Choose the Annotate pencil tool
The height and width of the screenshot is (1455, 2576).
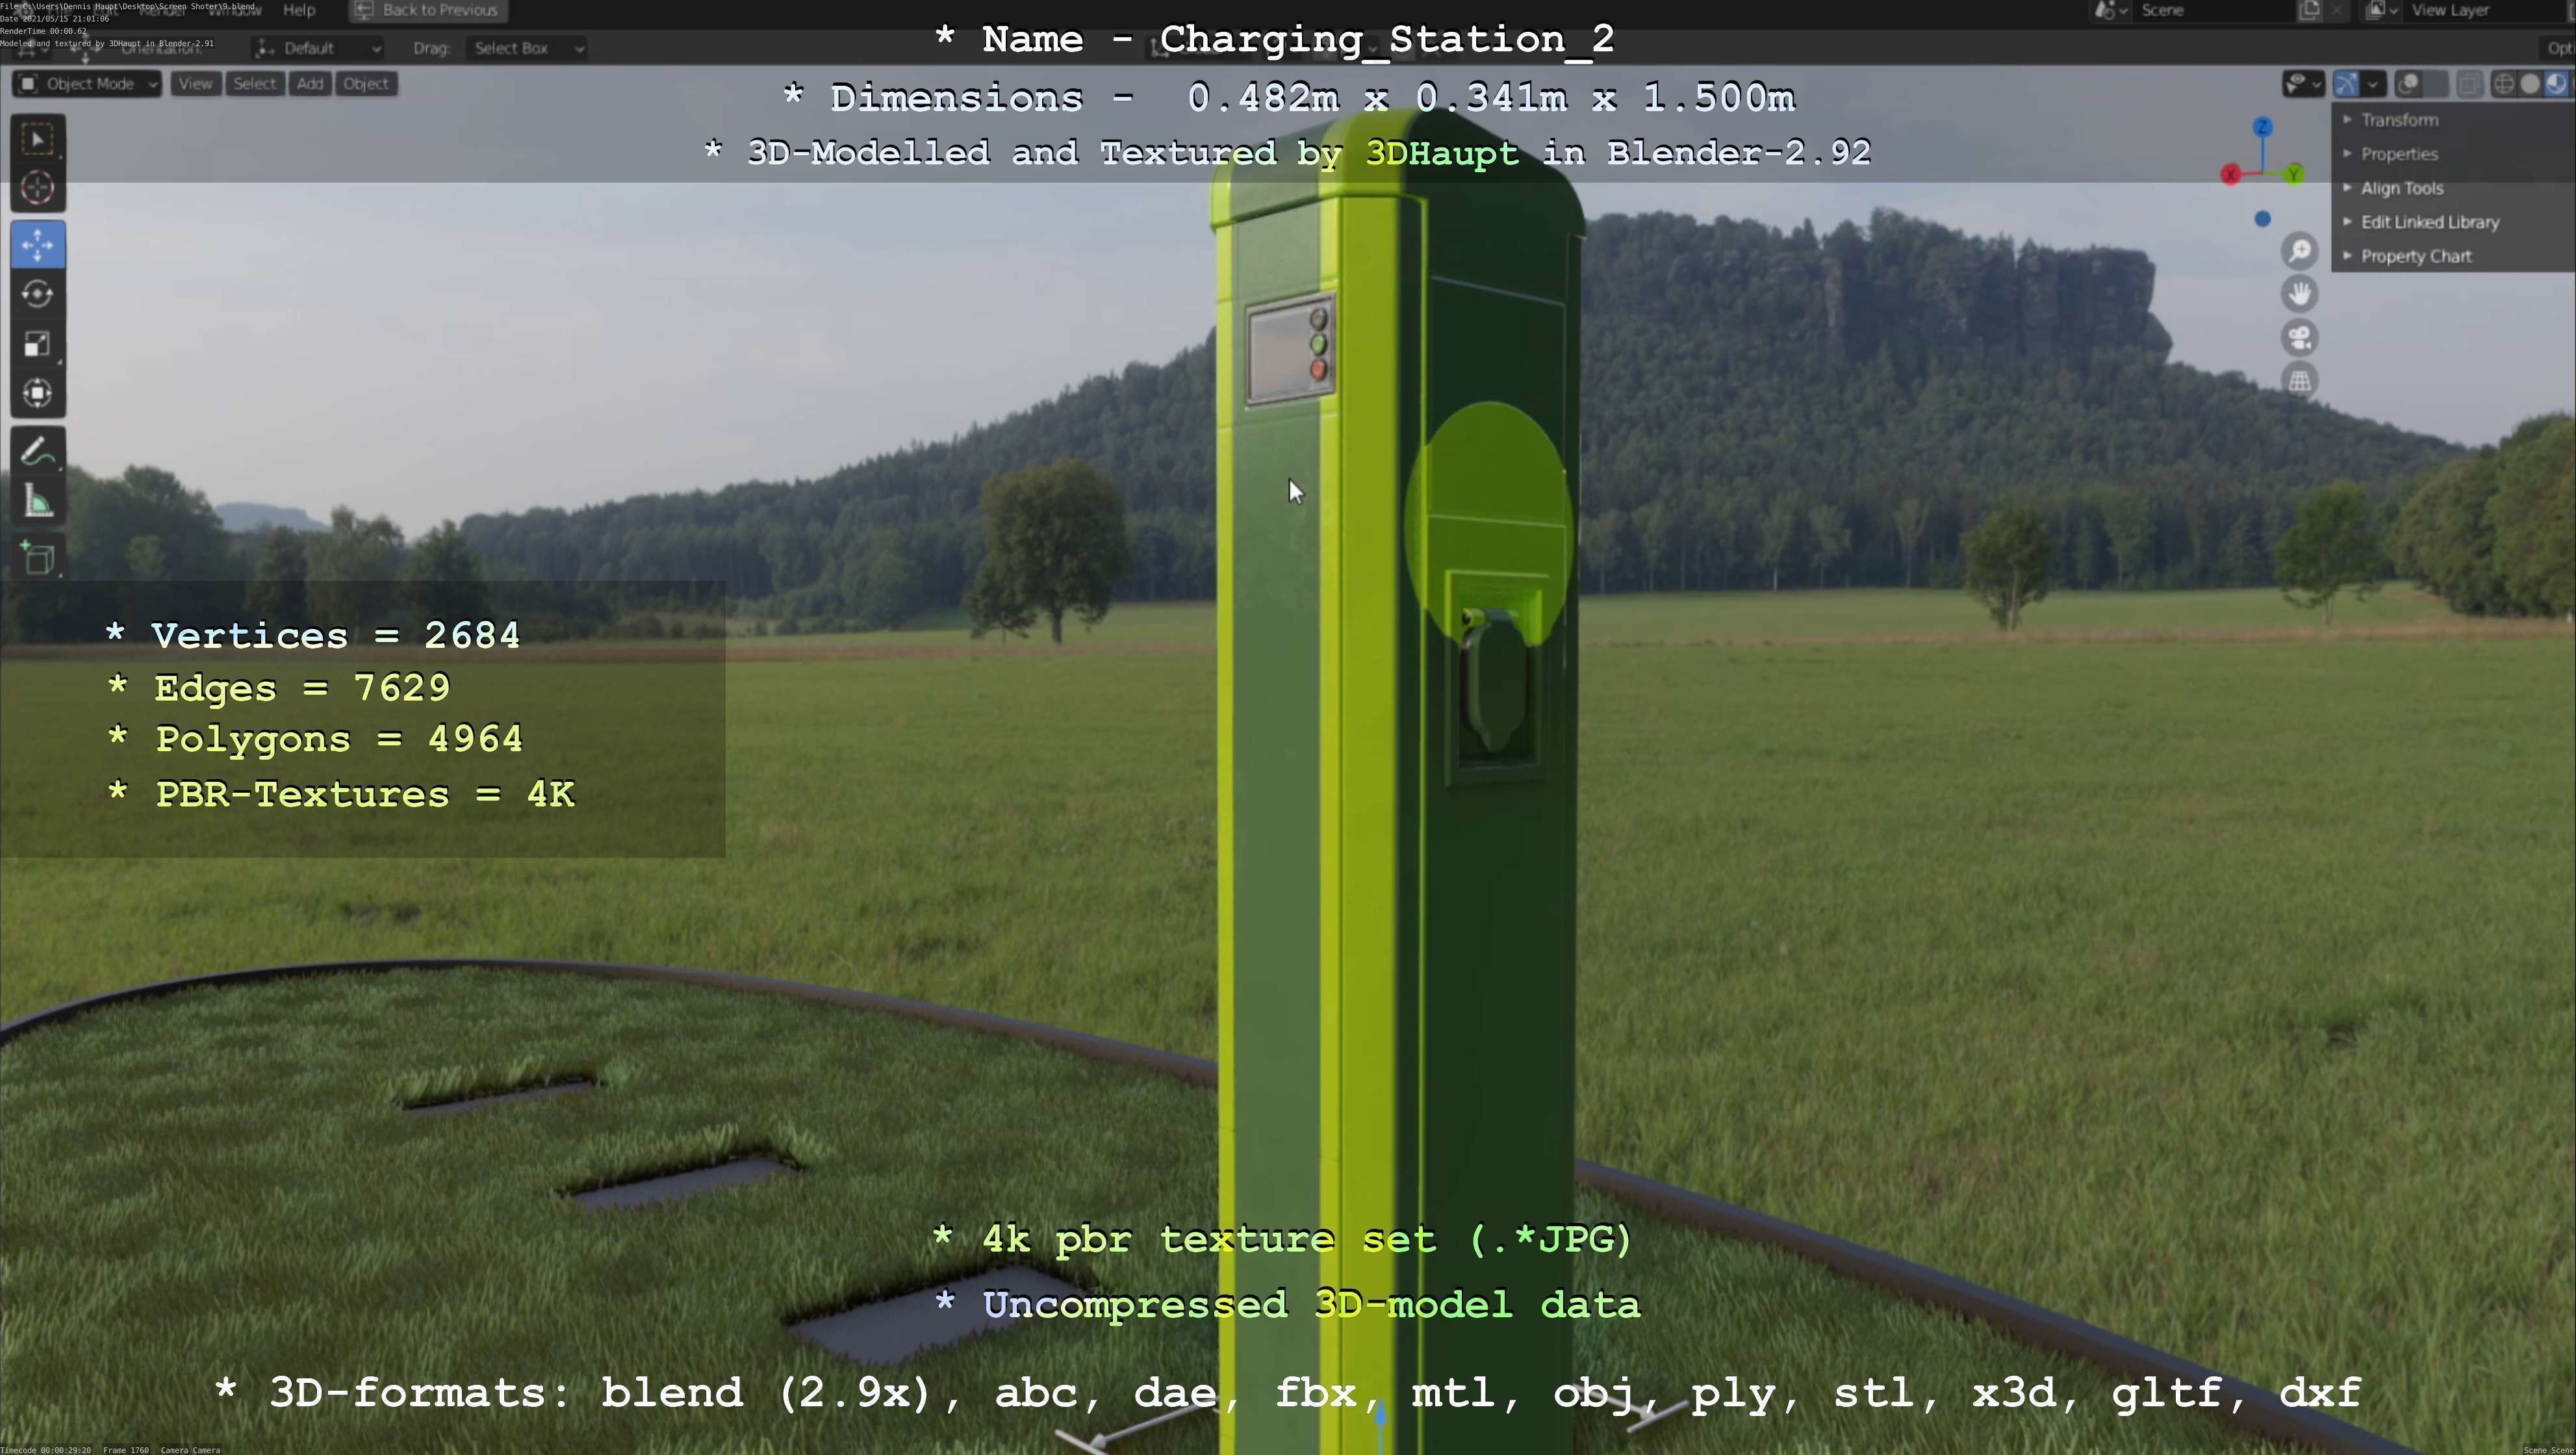(x=38, y=452)
